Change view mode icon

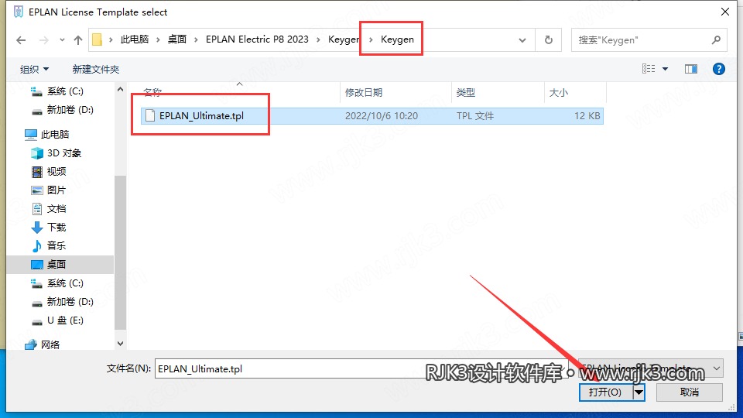click(x=649, y=69)
